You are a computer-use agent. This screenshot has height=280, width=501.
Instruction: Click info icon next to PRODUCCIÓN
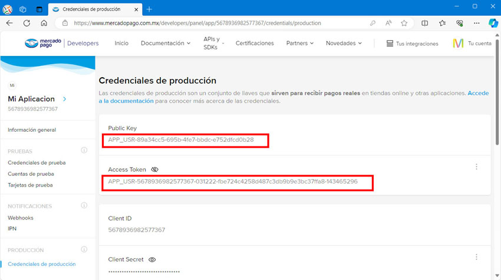[84, 249]
